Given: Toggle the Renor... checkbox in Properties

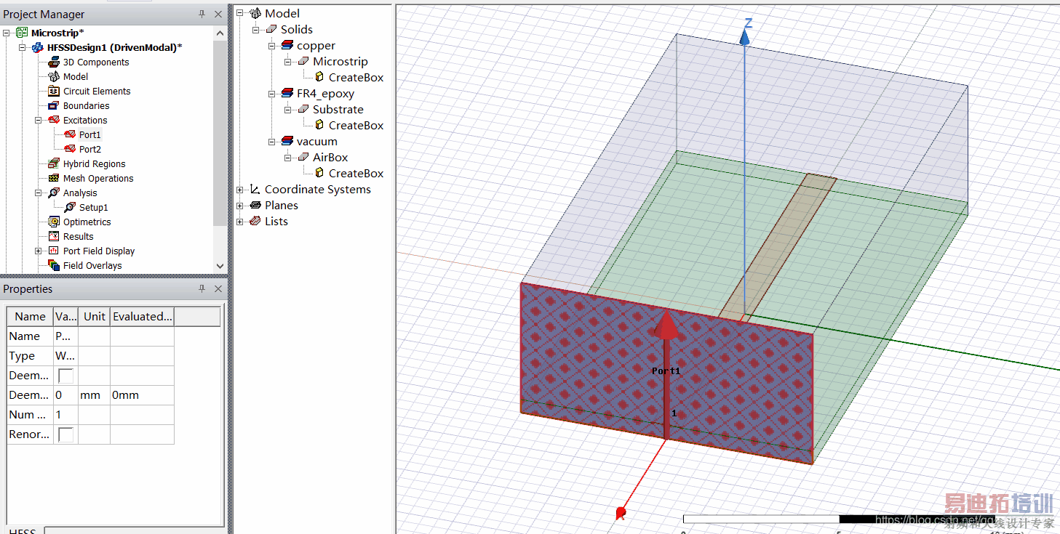Looking at the screenshot, I should pyautogui.click(x=65, y=434).
